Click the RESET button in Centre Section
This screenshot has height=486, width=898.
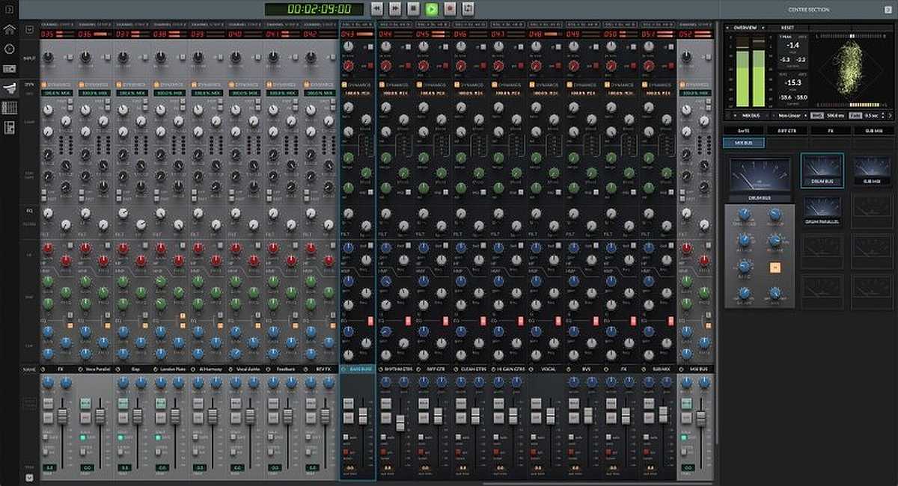pyautogui.click(x=787, y=27)
